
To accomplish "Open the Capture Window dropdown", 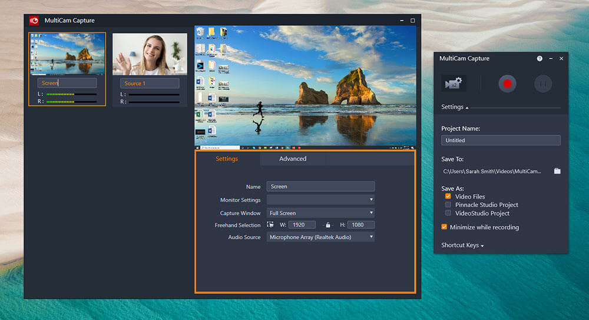I will click(320, 213).
